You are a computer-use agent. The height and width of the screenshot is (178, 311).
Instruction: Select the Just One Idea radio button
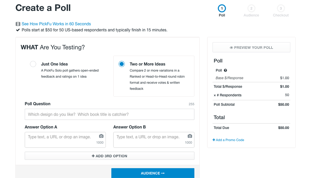pyautogui.click(x=33, y=64)
